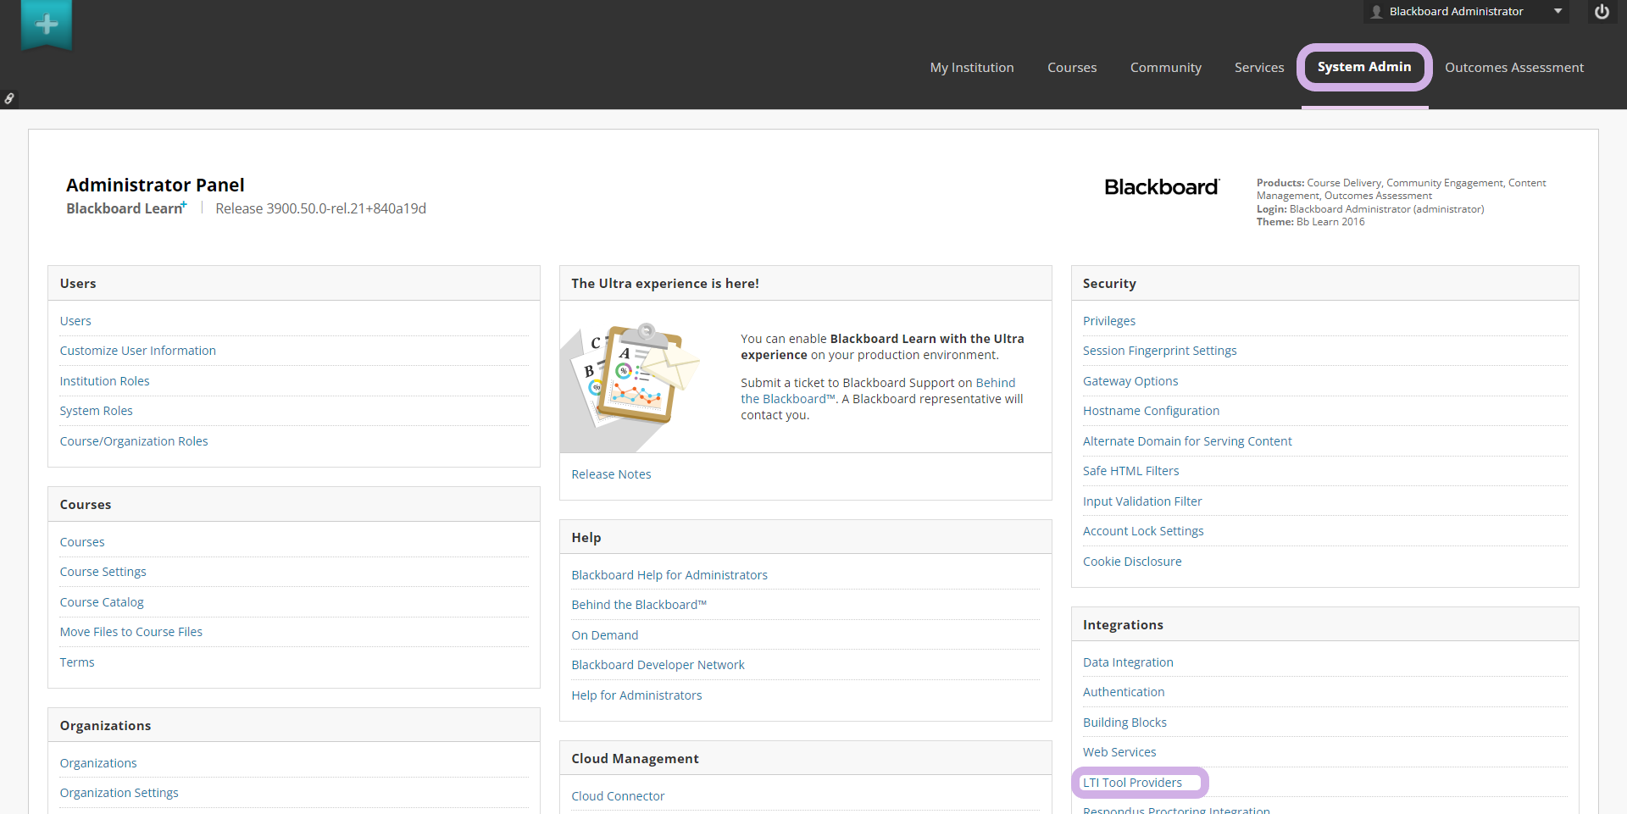Viewport: 1627px width, 814px height.
Task: Open Course/Organization Roles
Action: (134, 441)
